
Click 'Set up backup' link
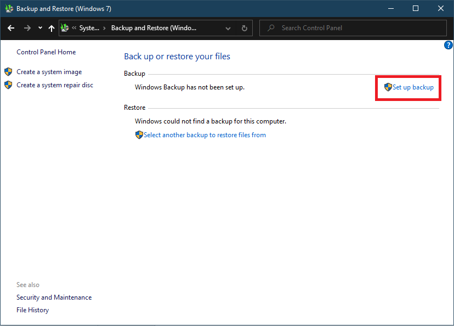point(413,87)
